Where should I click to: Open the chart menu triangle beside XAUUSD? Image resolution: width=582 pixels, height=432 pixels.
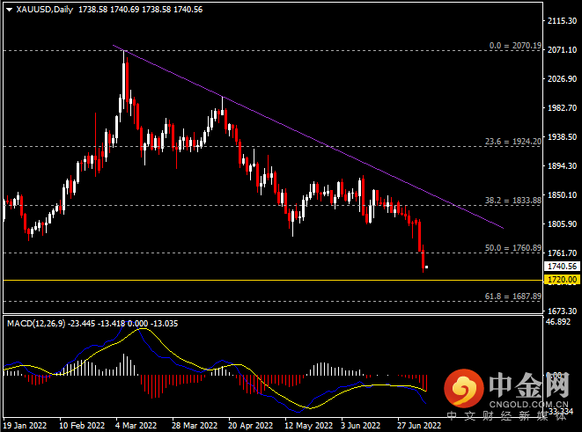10,10
